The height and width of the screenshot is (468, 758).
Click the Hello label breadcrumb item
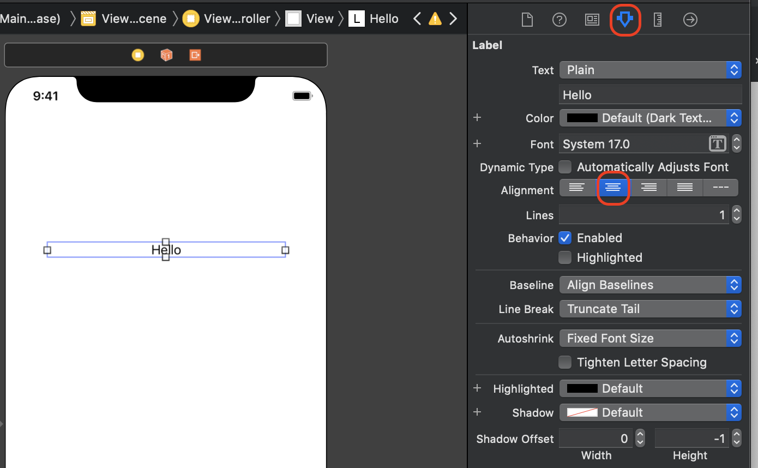pos(374,19)
